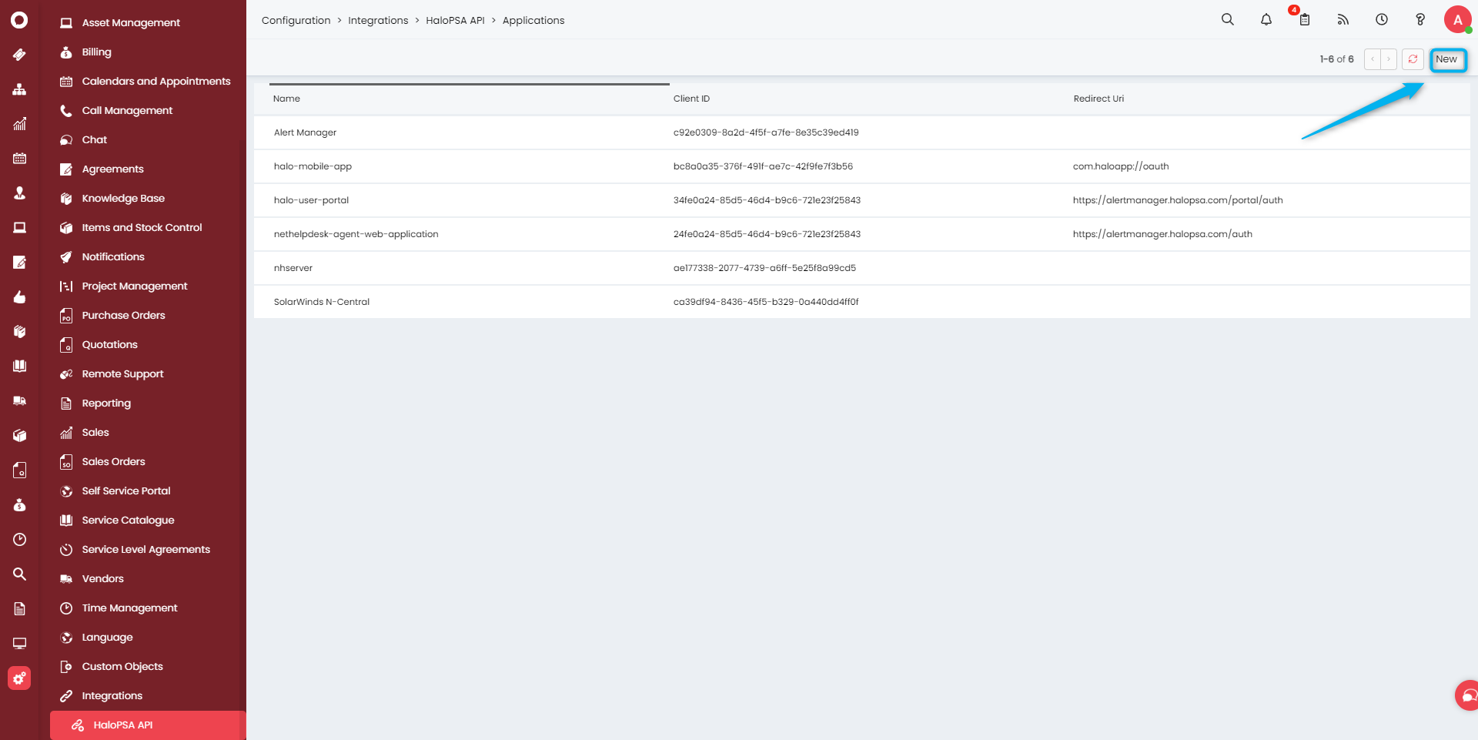Open the magnifier icon in left rail
1478x740 pixels.
tap(19, 574)
